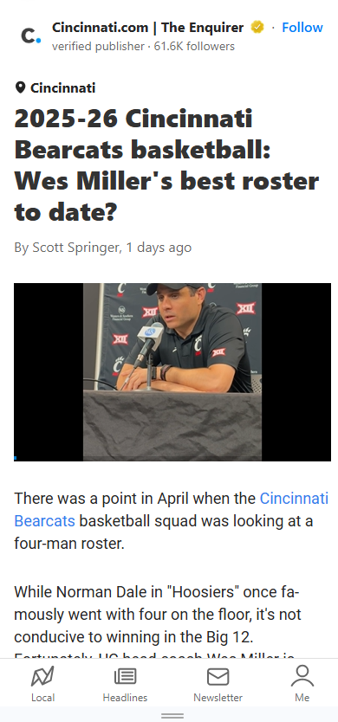Click the bottom sheet drag handle
This screenshot has height=722, width=338.
[172, 716]
